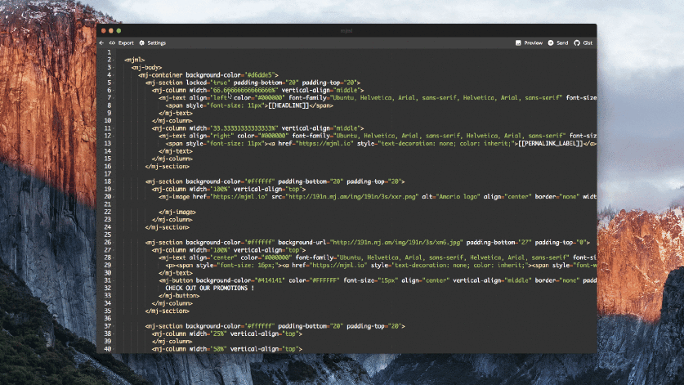684x385 pixels.
Task: Click the </mj-button> closing tag
Action: pyautogui.click(x=179, y=296)
